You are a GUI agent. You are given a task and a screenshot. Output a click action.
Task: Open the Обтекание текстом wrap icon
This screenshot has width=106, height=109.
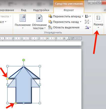click(x=39, y=18)
